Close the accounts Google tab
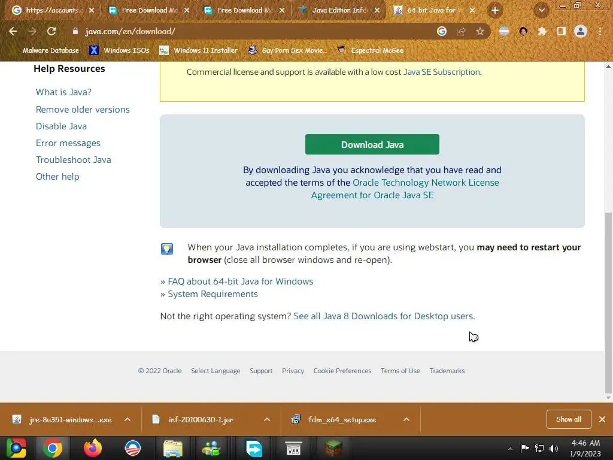Viewport: 613px width, 460px height. coord(92,11)
